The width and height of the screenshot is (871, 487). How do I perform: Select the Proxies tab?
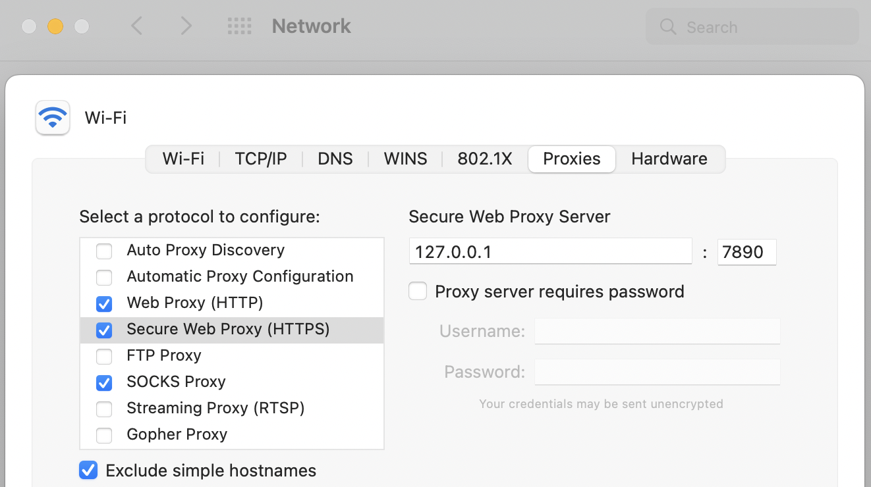coord(571,159)
